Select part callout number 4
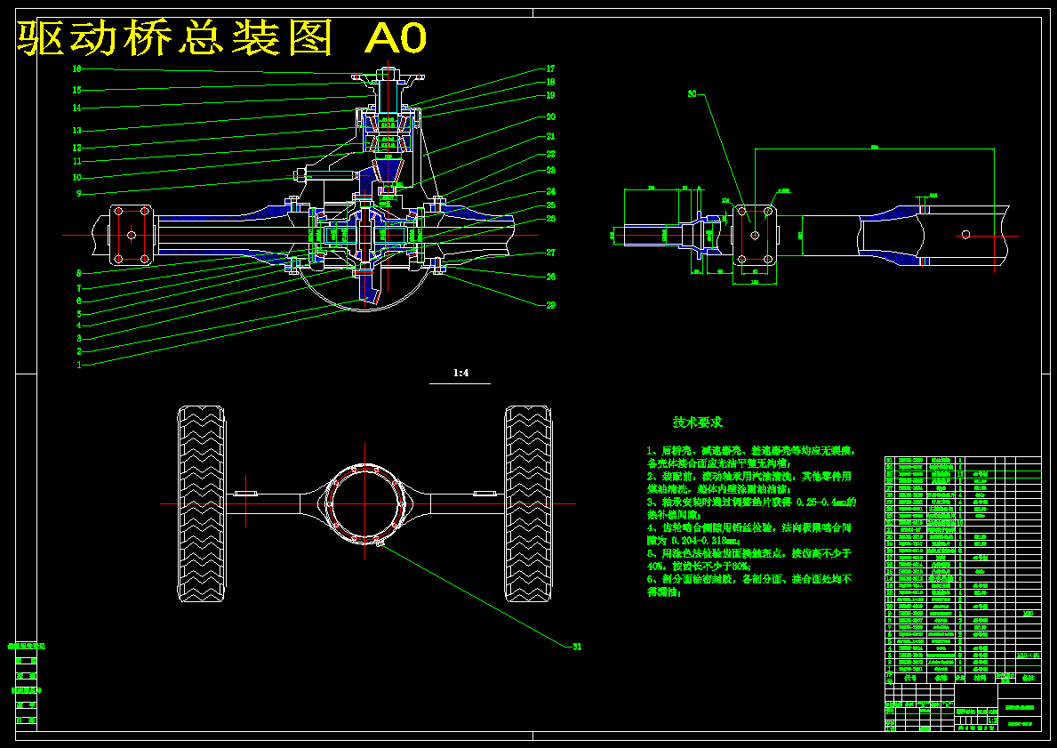This screenshot has height=748, width=1057. tap(79, 326)
